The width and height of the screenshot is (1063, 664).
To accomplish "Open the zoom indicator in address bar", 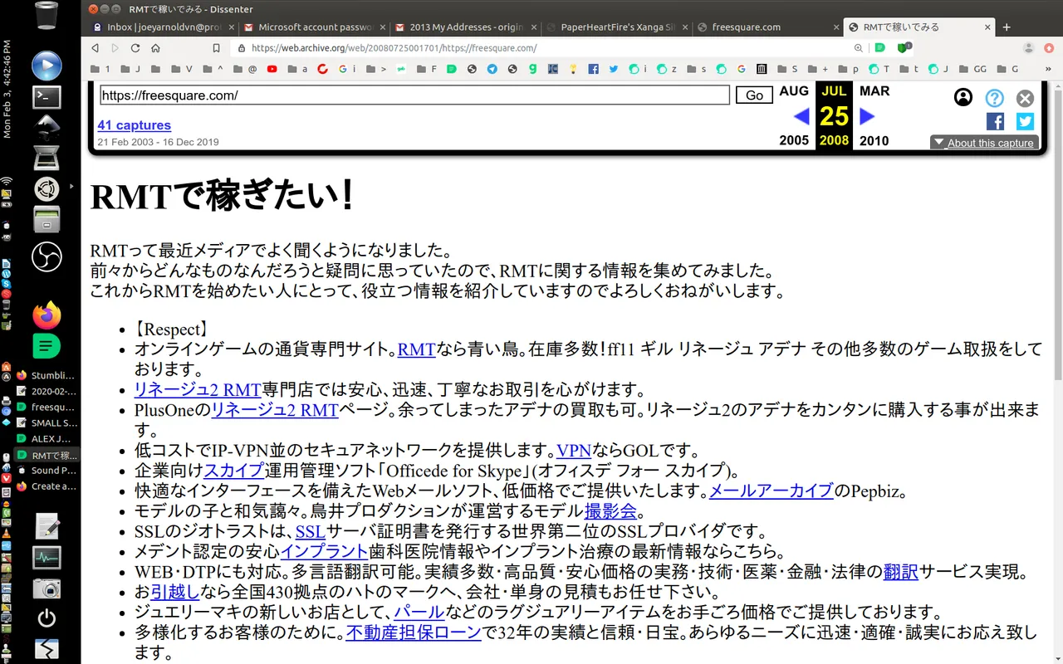I will click(859, 48).
